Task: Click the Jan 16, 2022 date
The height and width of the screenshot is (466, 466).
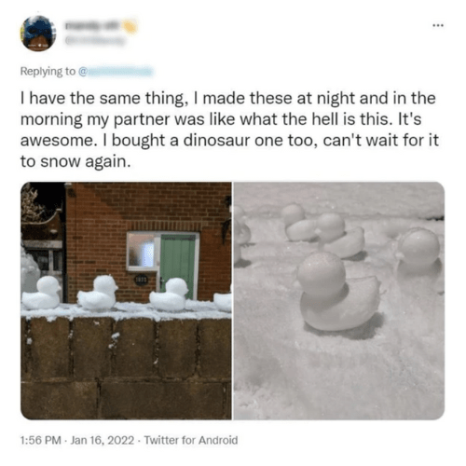Action: [103, 440]
